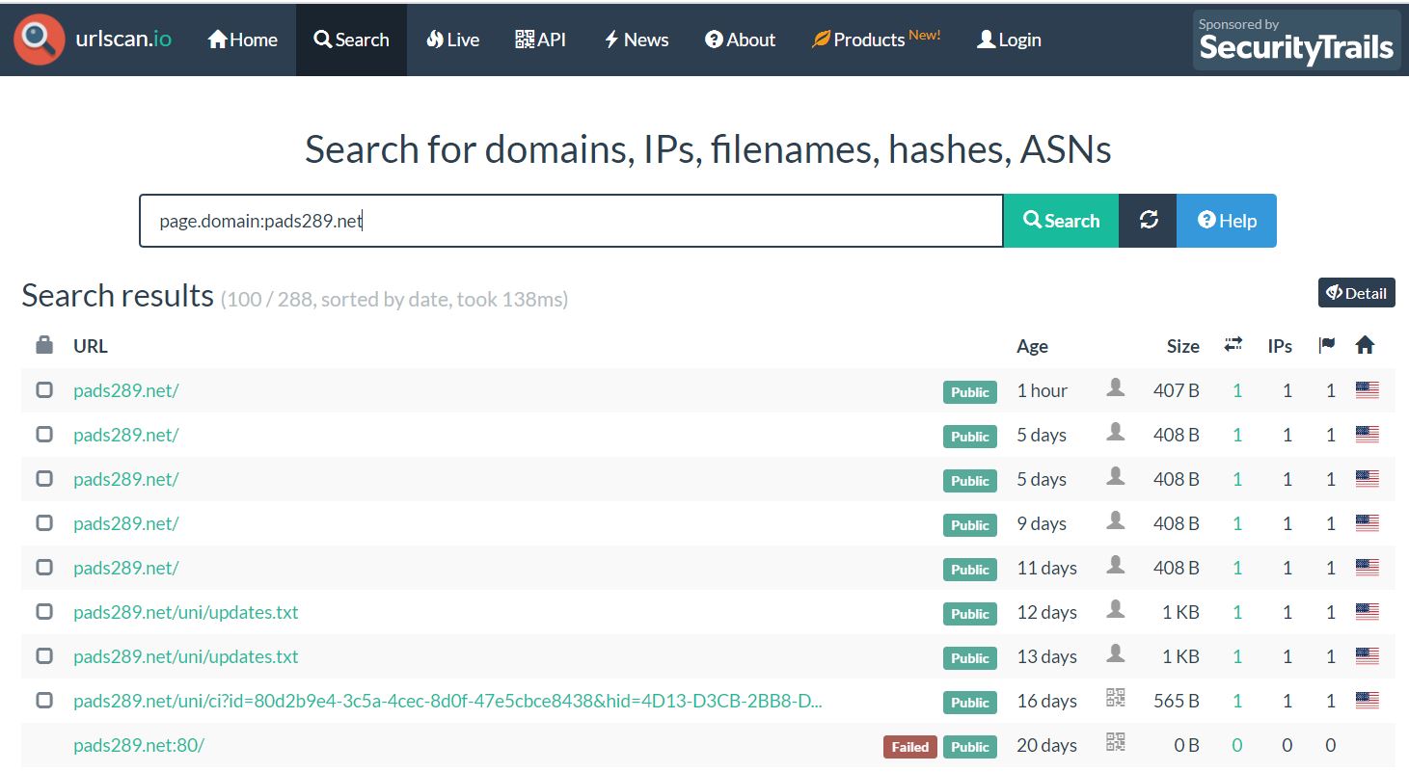Click the transfer arrows column header icon
Viewport: 1409px width, 772px height.
click(x=1233, y=345)
